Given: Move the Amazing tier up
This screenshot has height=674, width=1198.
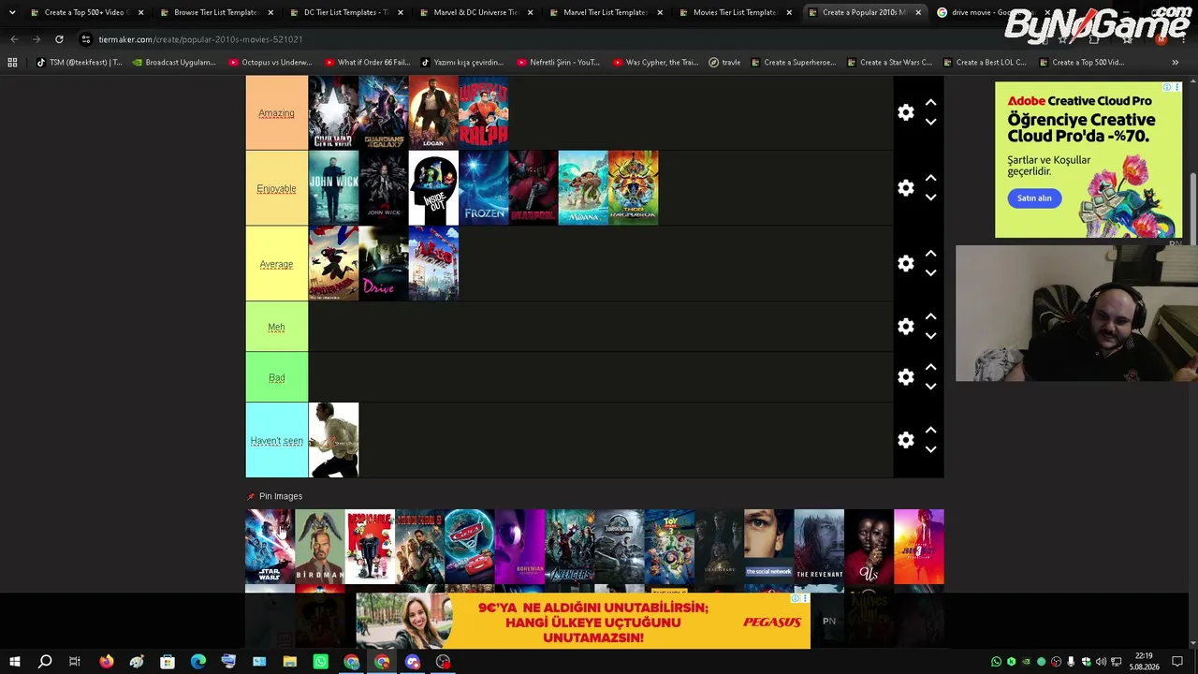Looking at the screenshot, I should (930, 102).
